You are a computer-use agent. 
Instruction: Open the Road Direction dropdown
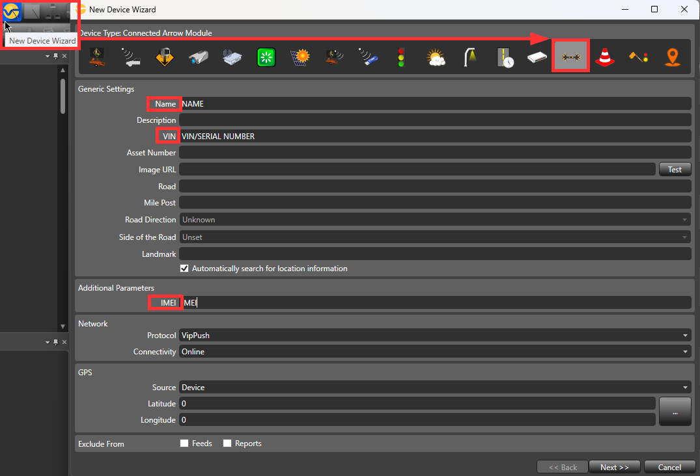tap(685, 219)
